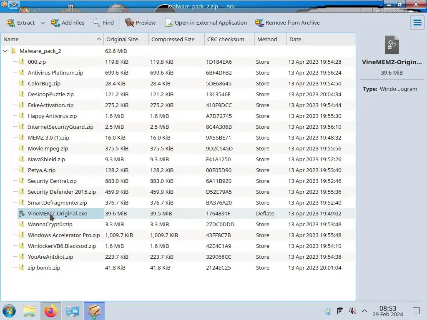Click the clipboard tray icon
427x320 pixels.
tap(340, 311)
